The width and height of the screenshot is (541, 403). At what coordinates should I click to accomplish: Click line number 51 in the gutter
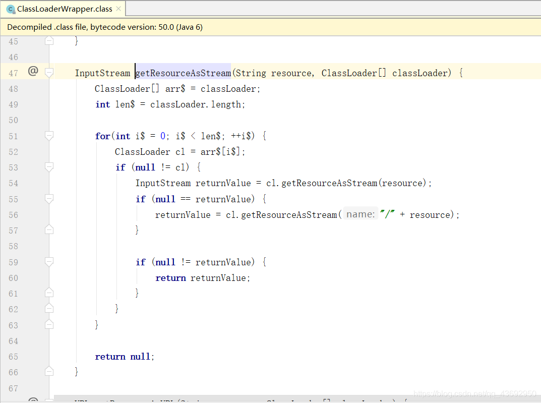click(14, 136)
